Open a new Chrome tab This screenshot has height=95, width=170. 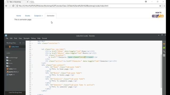click(32, 2)
